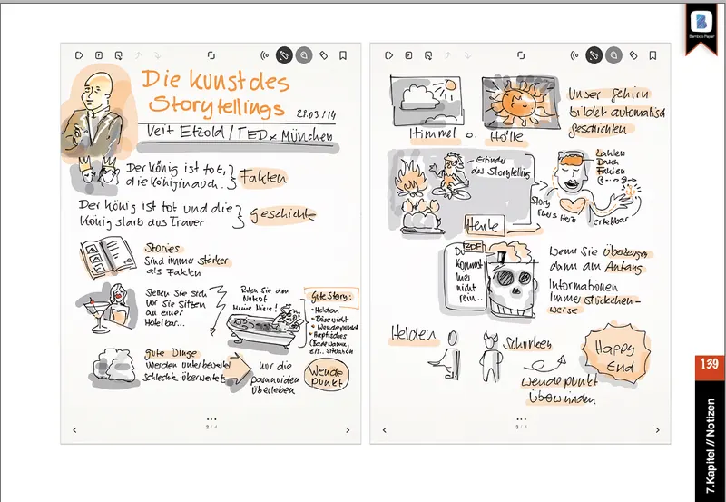Select the eraser tool on right notebook page
The image size is (726, 502).
point(633,55)
